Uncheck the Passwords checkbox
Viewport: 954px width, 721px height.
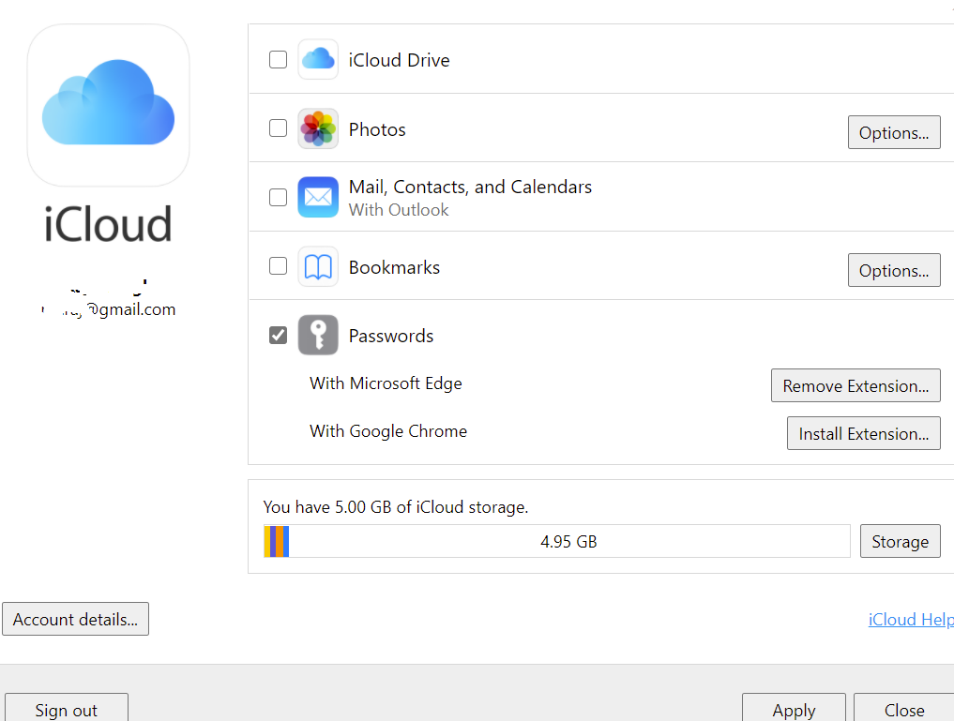278,335
